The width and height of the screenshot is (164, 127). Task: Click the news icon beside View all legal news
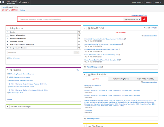85,119
